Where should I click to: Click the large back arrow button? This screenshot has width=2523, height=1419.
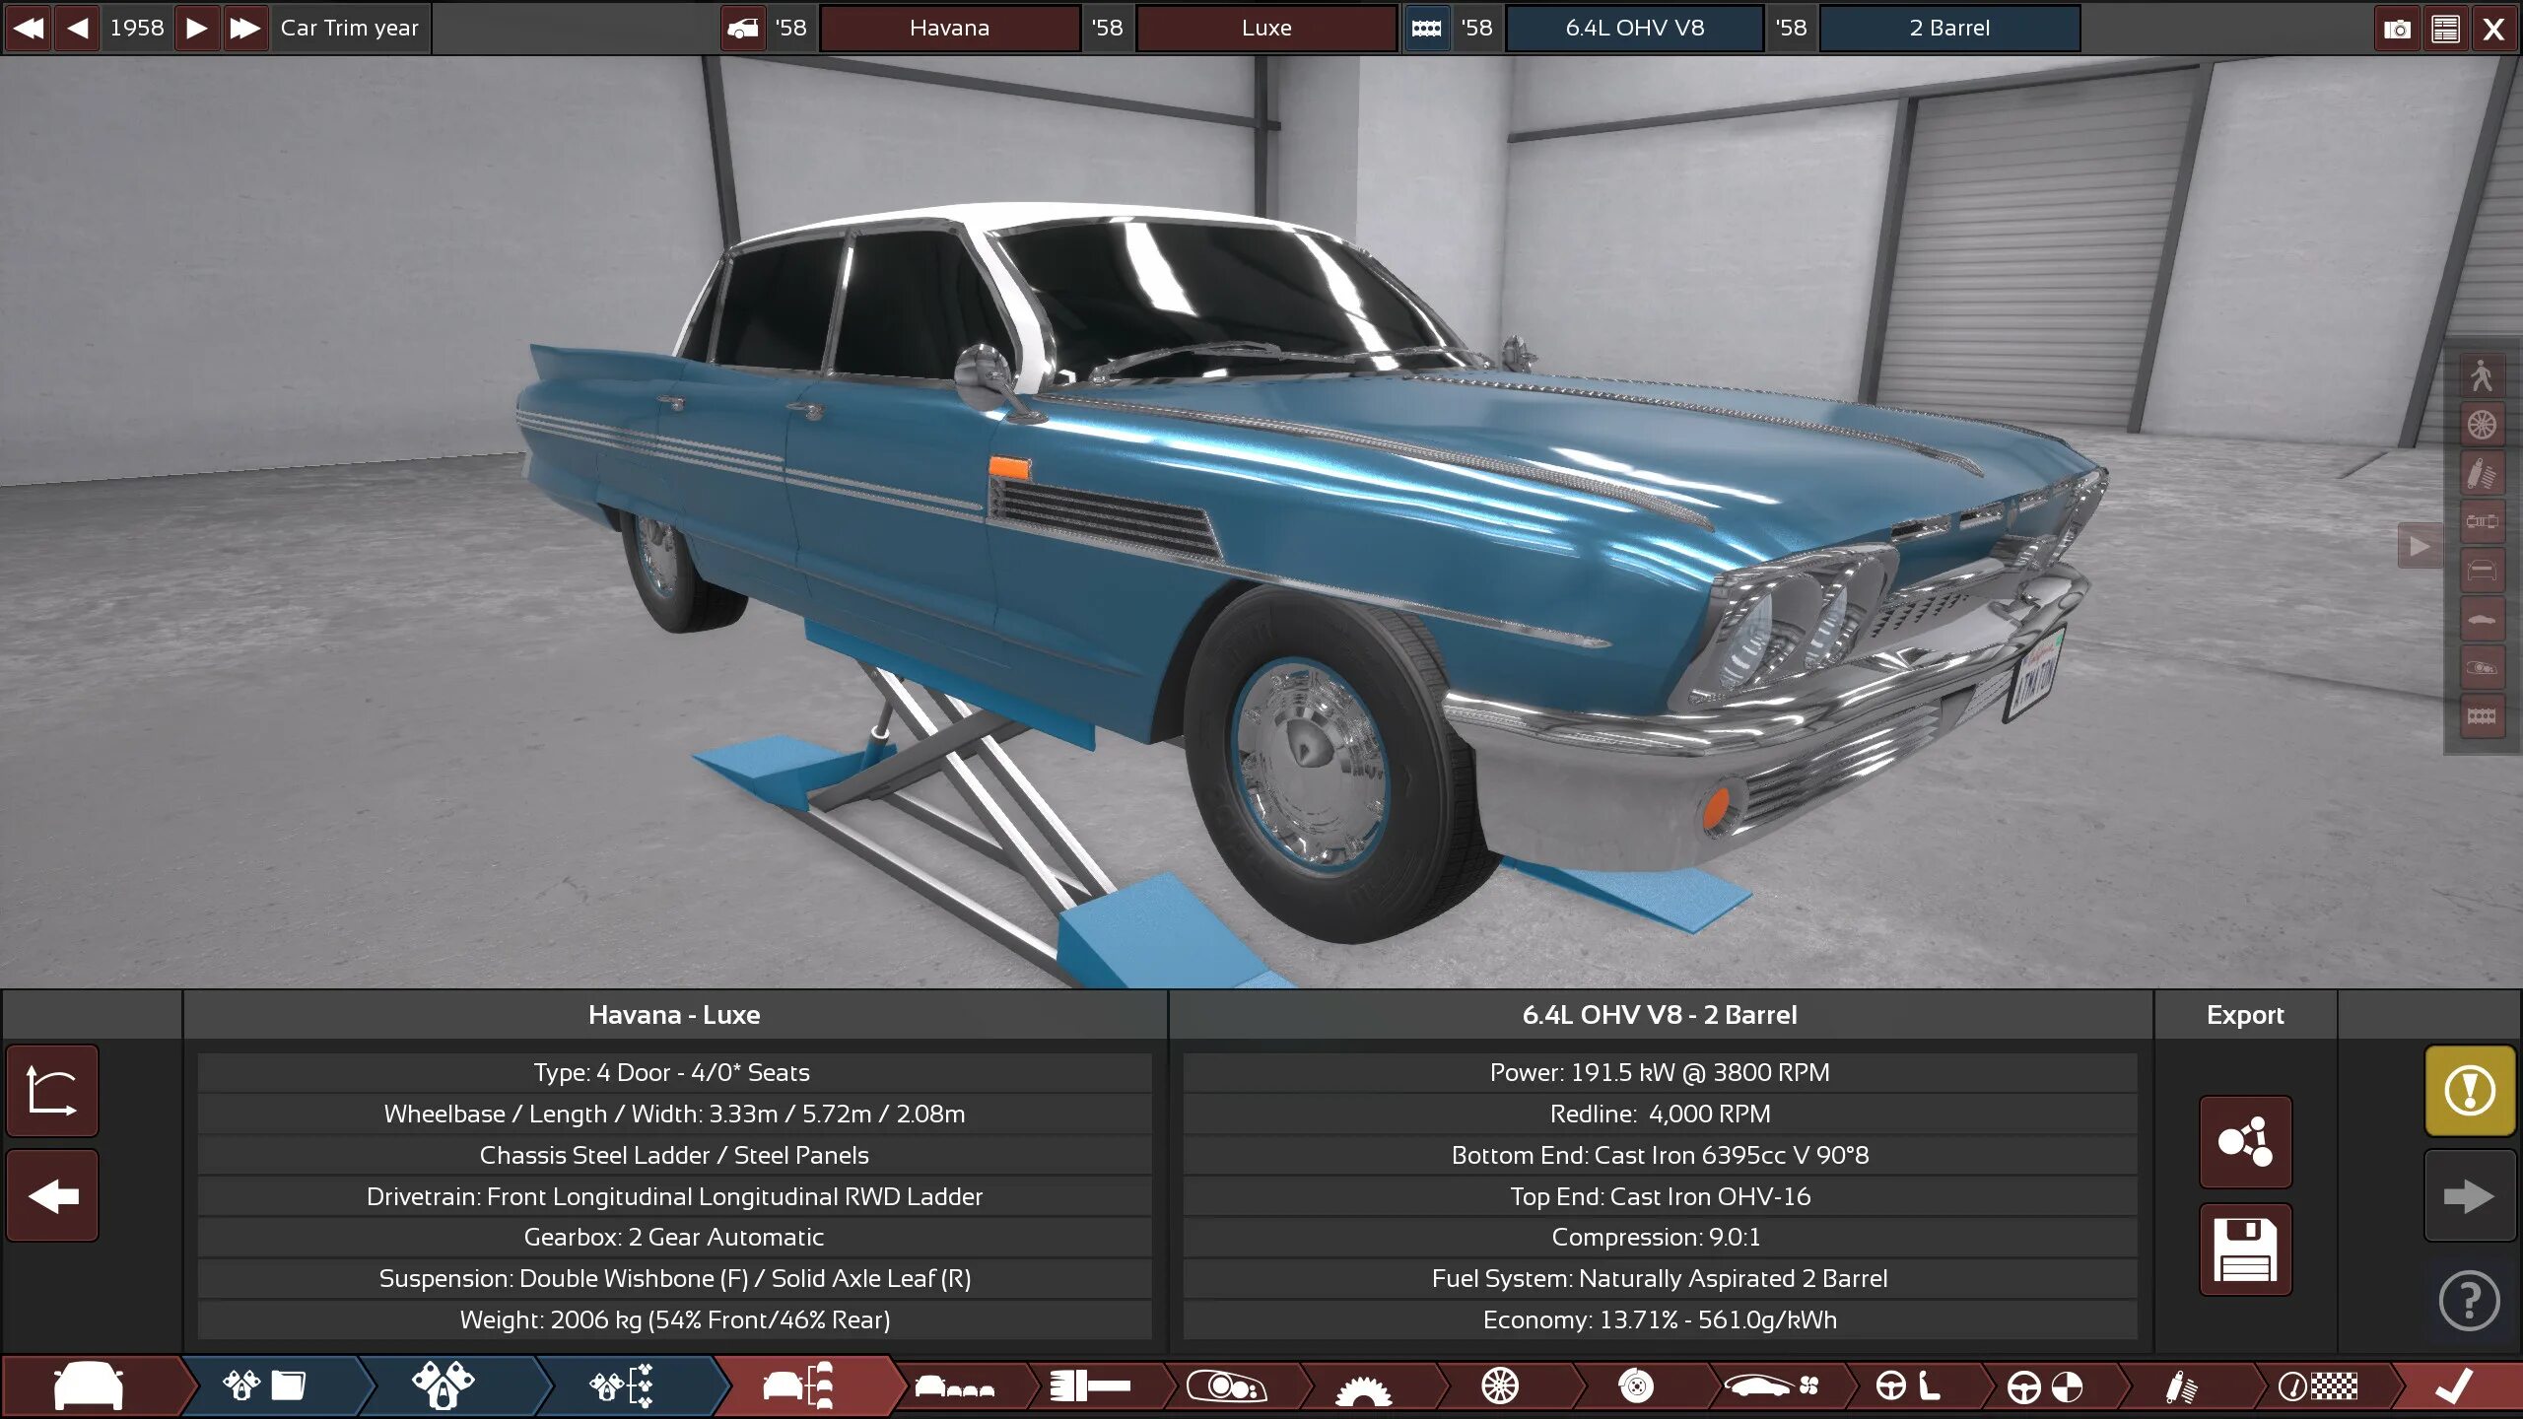(x=53, y=1196)
